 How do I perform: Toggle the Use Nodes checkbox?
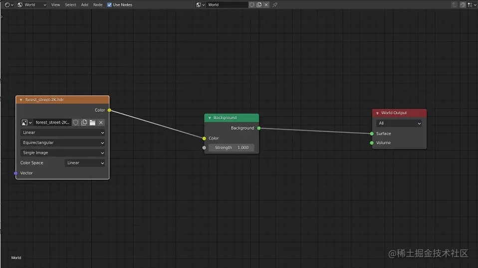(109, 4)
